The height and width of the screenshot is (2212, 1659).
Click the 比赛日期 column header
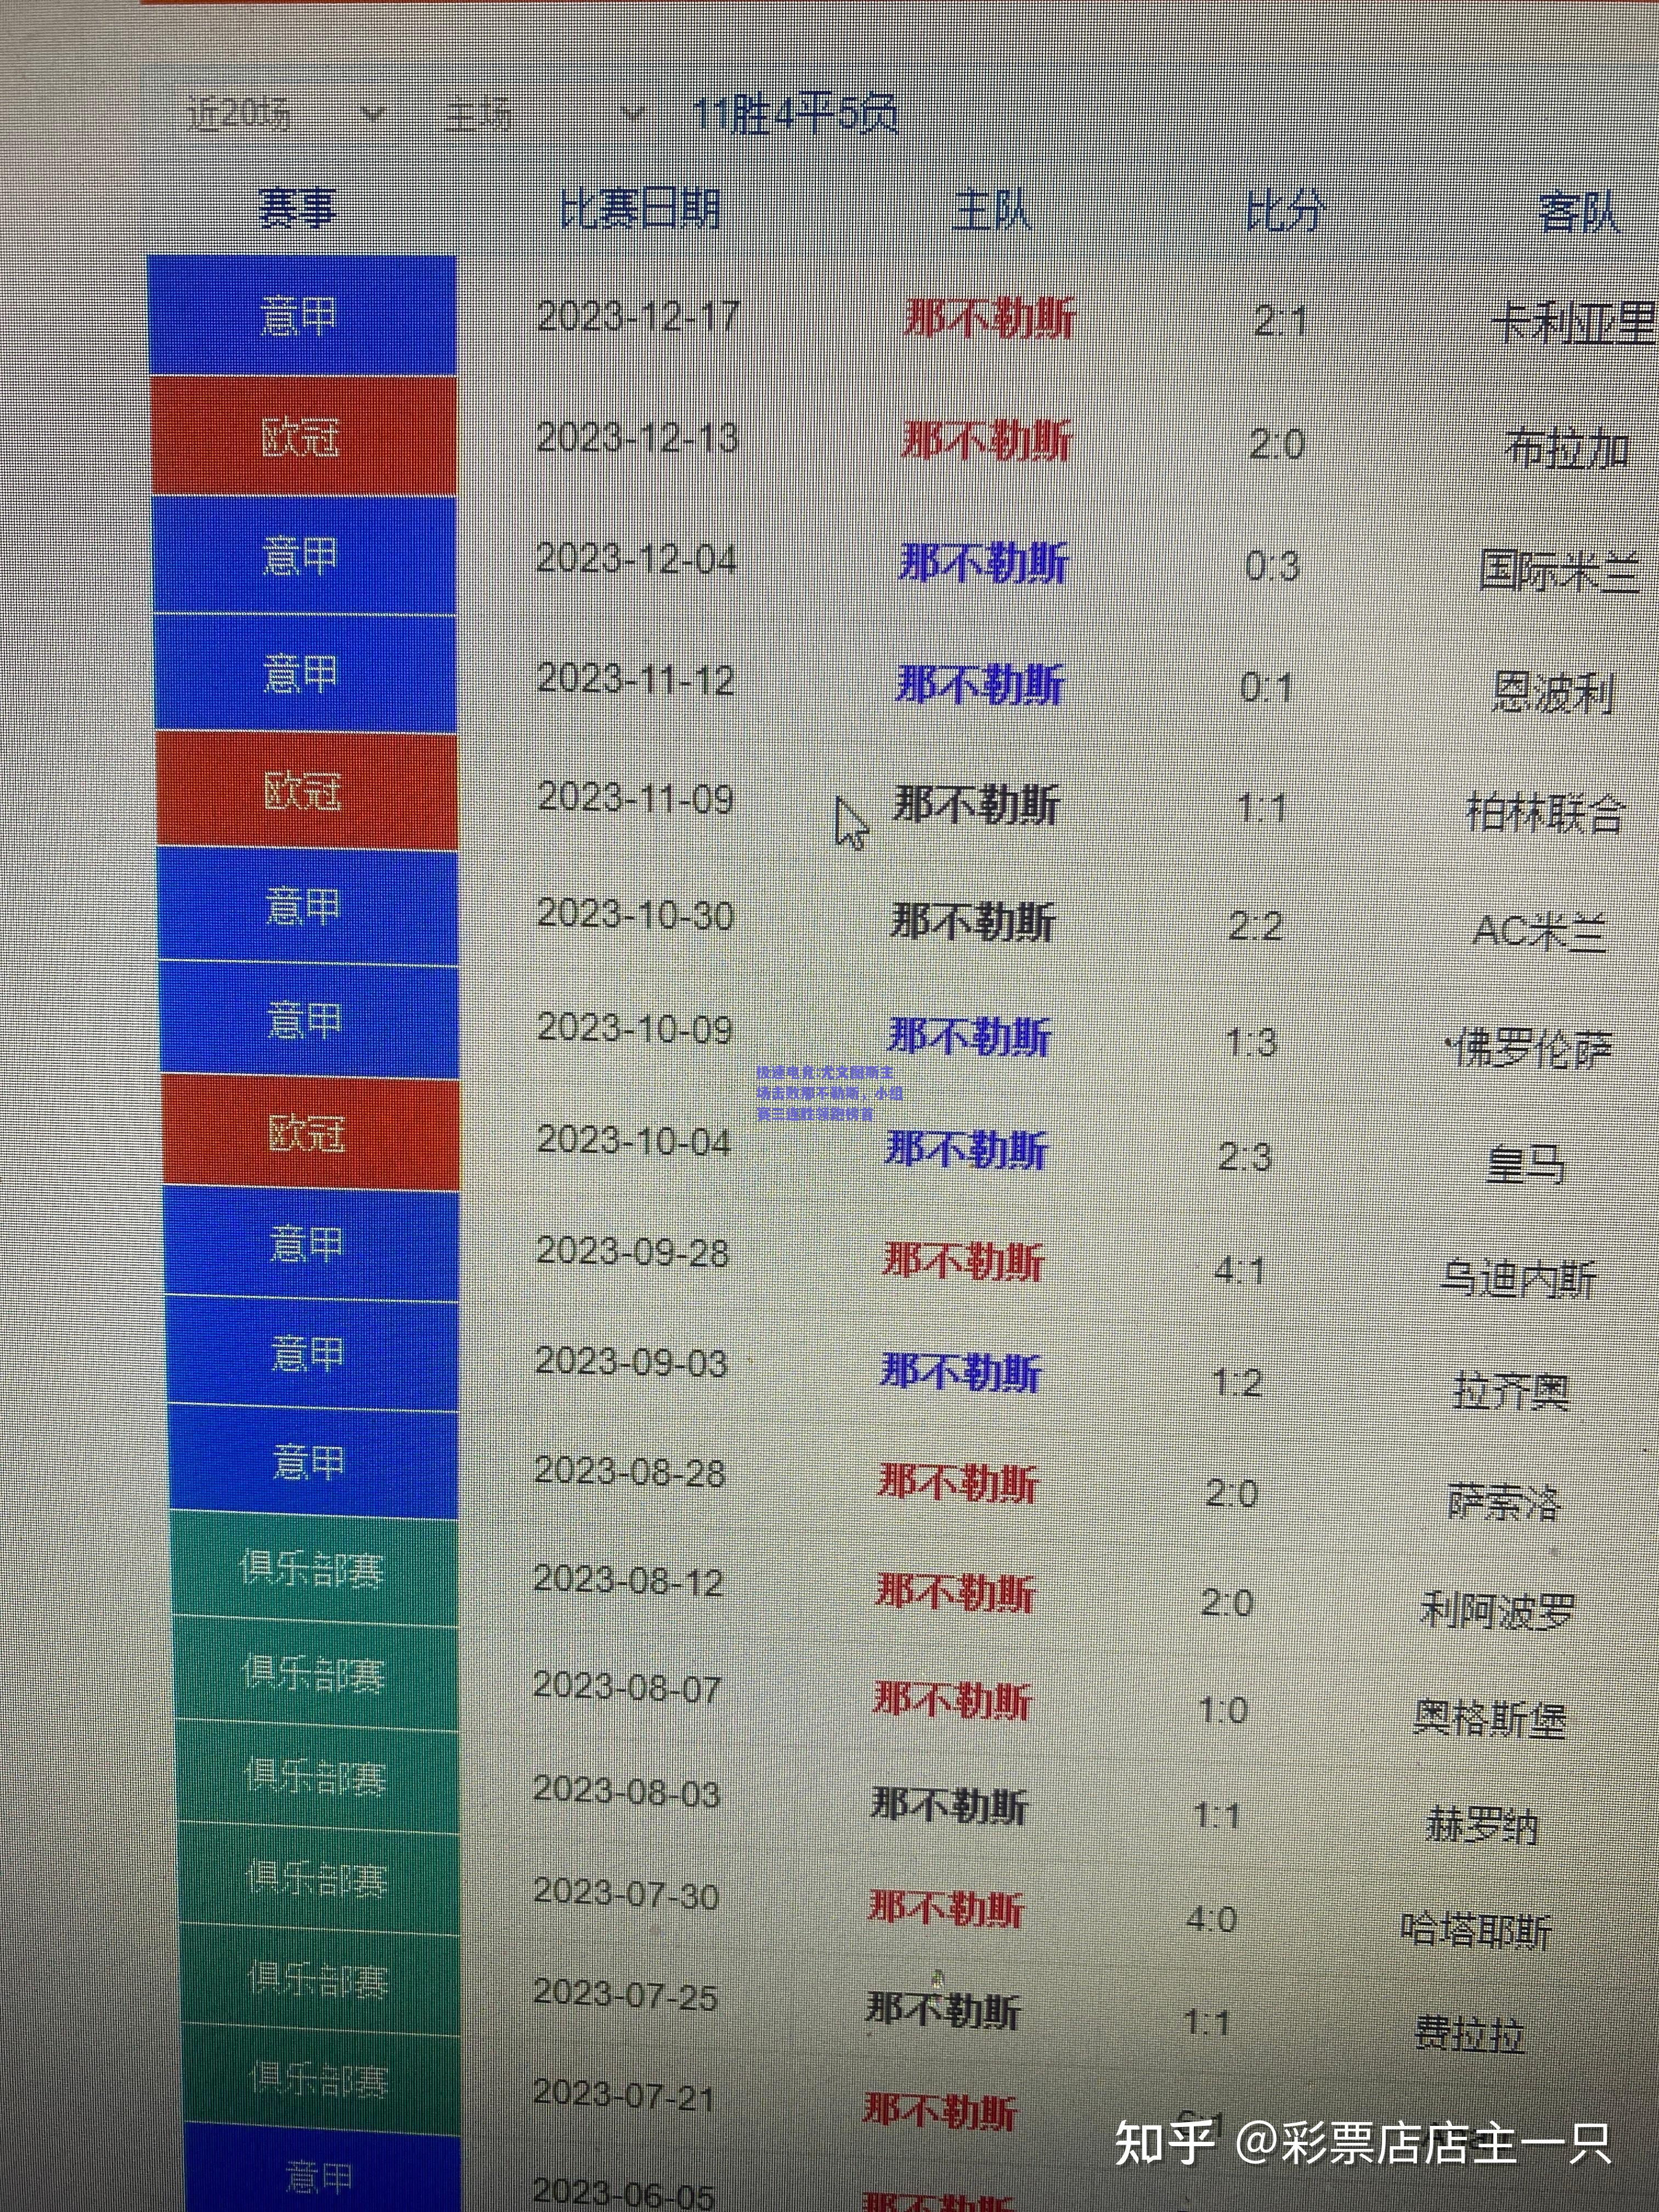click(x=640, y=209)
